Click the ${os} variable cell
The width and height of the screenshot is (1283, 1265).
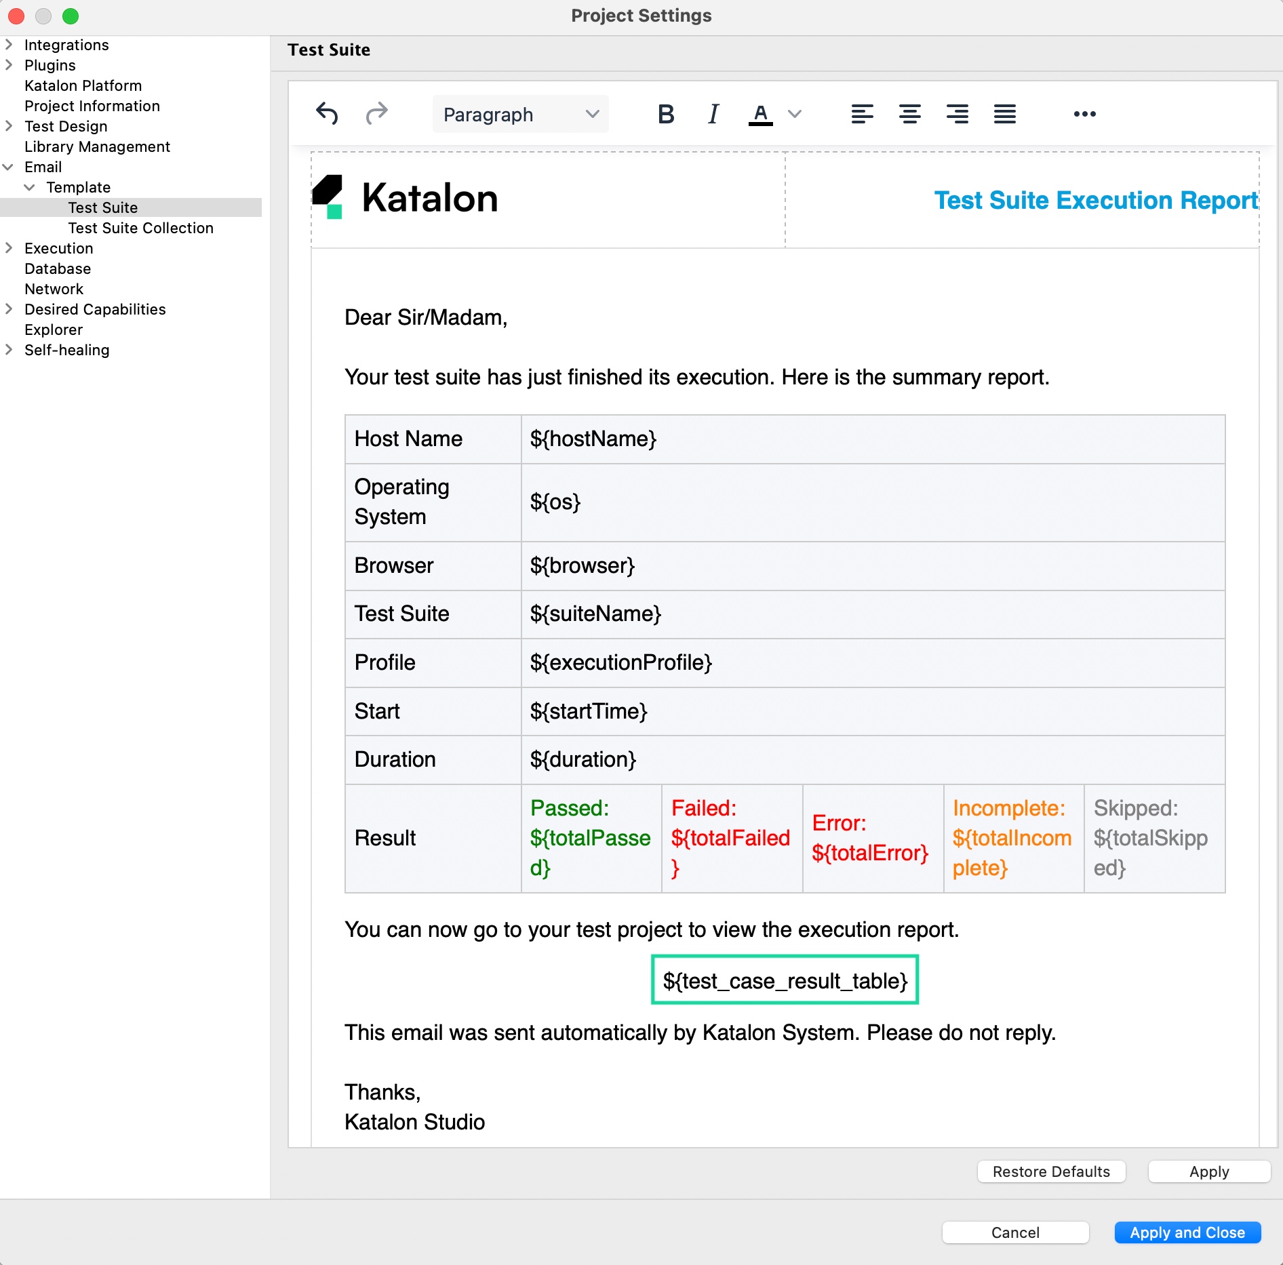pos(873,502)
